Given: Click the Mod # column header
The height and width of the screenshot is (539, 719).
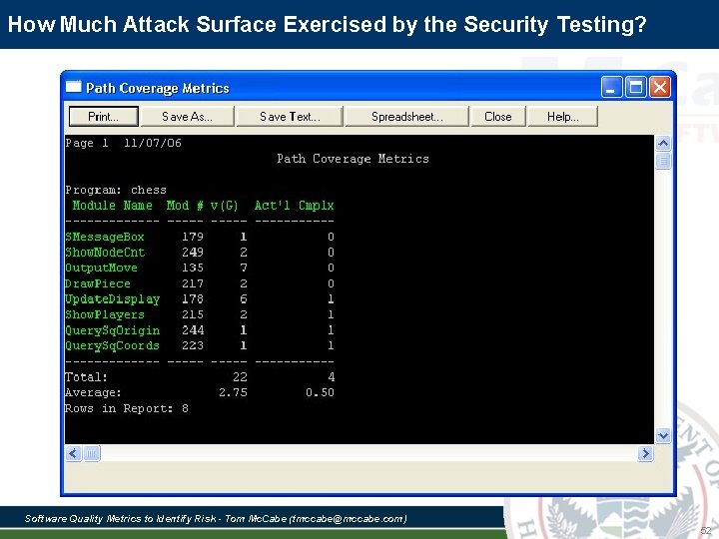Looking at the screenshot, I should tap(185, 206).
